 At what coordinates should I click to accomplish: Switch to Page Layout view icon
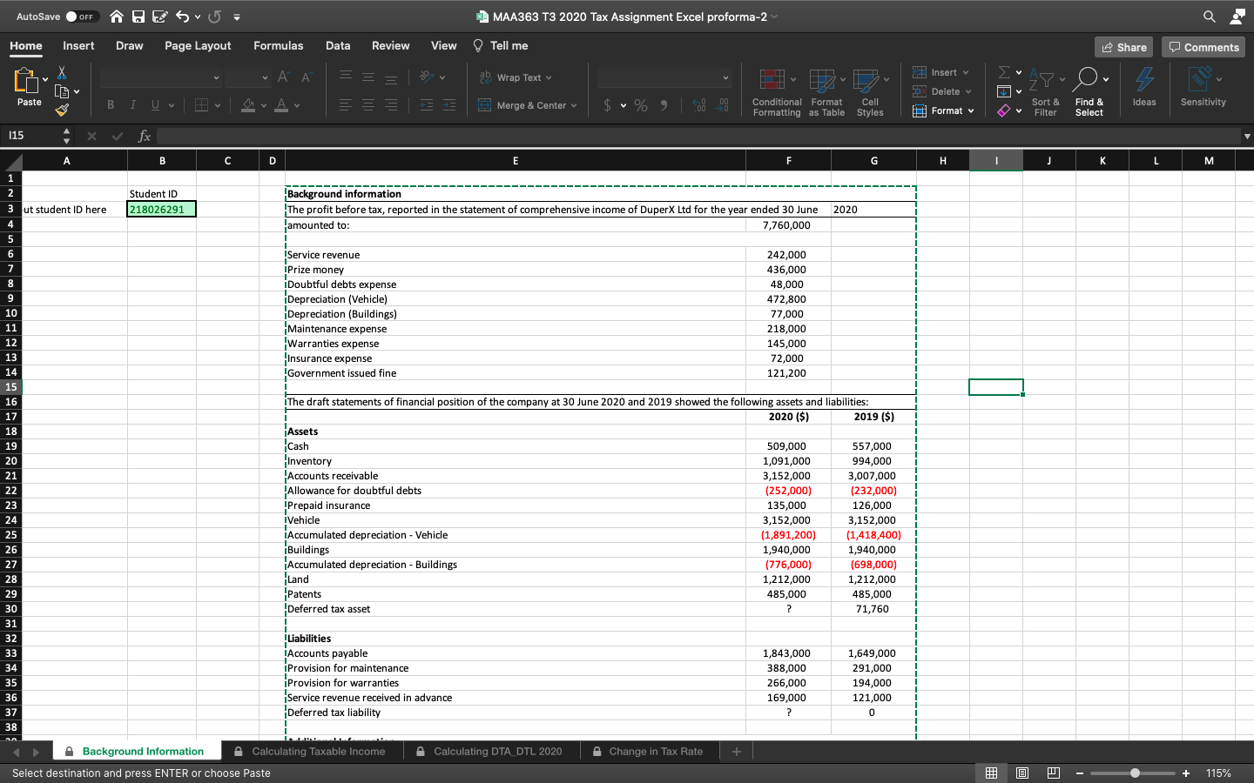click(x=1022, y=773)
